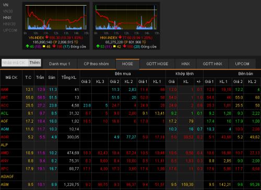Click ACL matched price 9.2
261x190 pixels.
tap(174, 113)
